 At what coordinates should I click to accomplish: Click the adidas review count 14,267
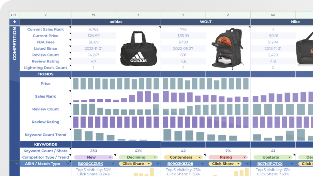pos(94,55)
